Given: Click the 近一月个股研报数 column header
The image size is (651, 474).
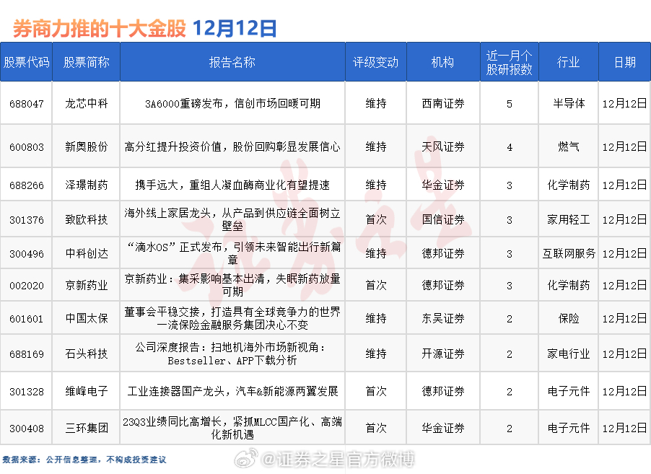Looking at the screenshot, I should click(510, 62).
